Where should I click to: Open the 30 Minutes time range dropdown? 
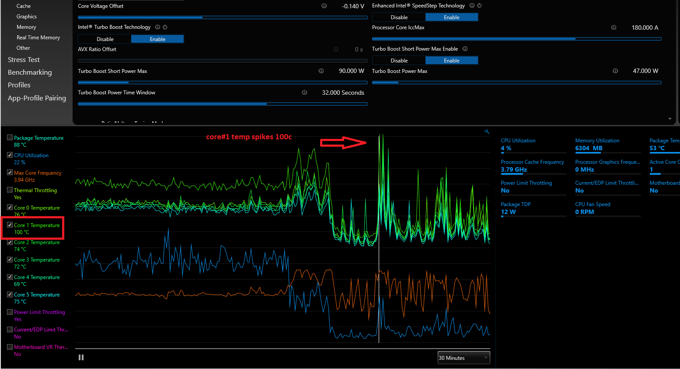tap(464, 358)
